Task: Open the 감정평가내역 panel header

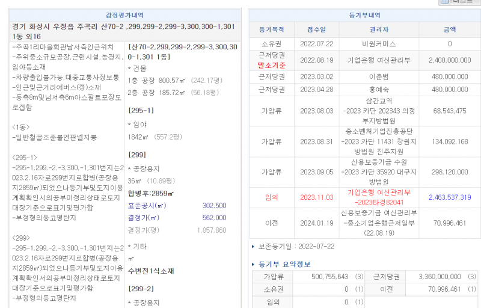Action: (x=125, y=15)
